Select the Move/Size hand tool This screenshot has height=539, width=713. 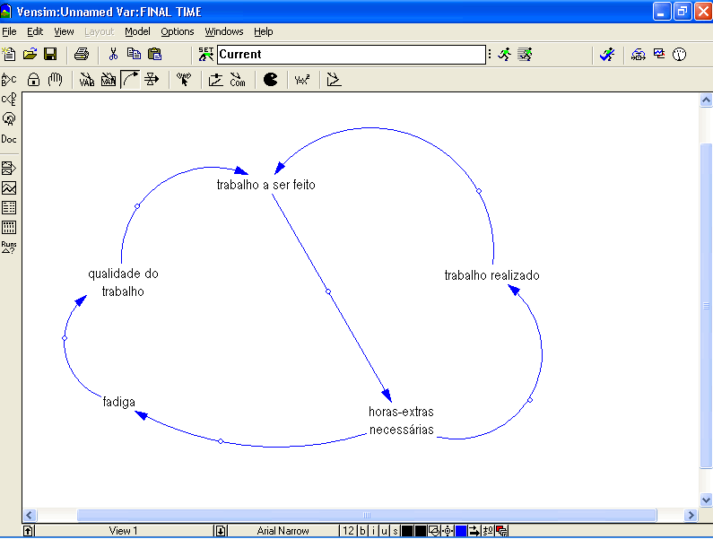pyautogui.click(x=55, y=80)
